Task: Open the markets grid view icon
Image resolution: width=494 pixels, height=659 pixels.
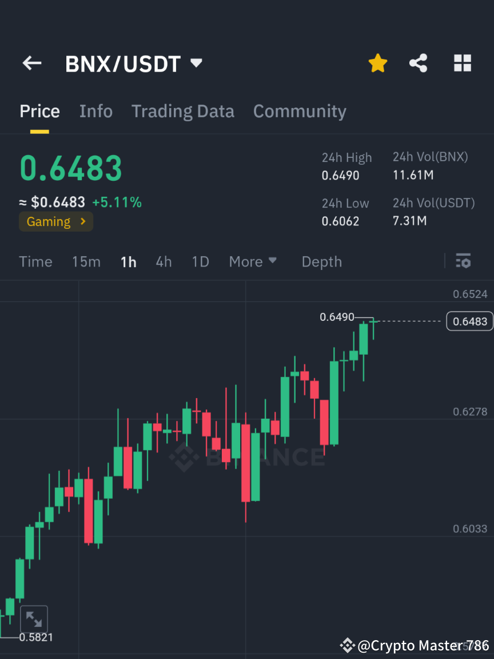Action: click(x=462, y=63)
